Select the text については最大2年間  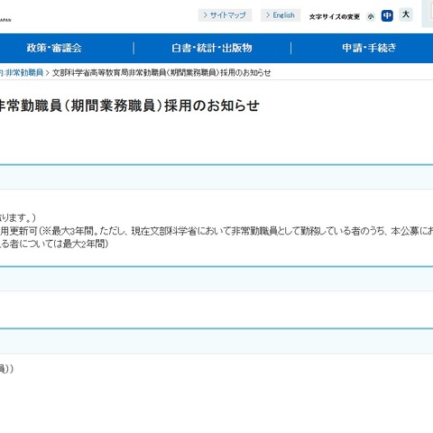pyautogui.click(x=62, y=244)
